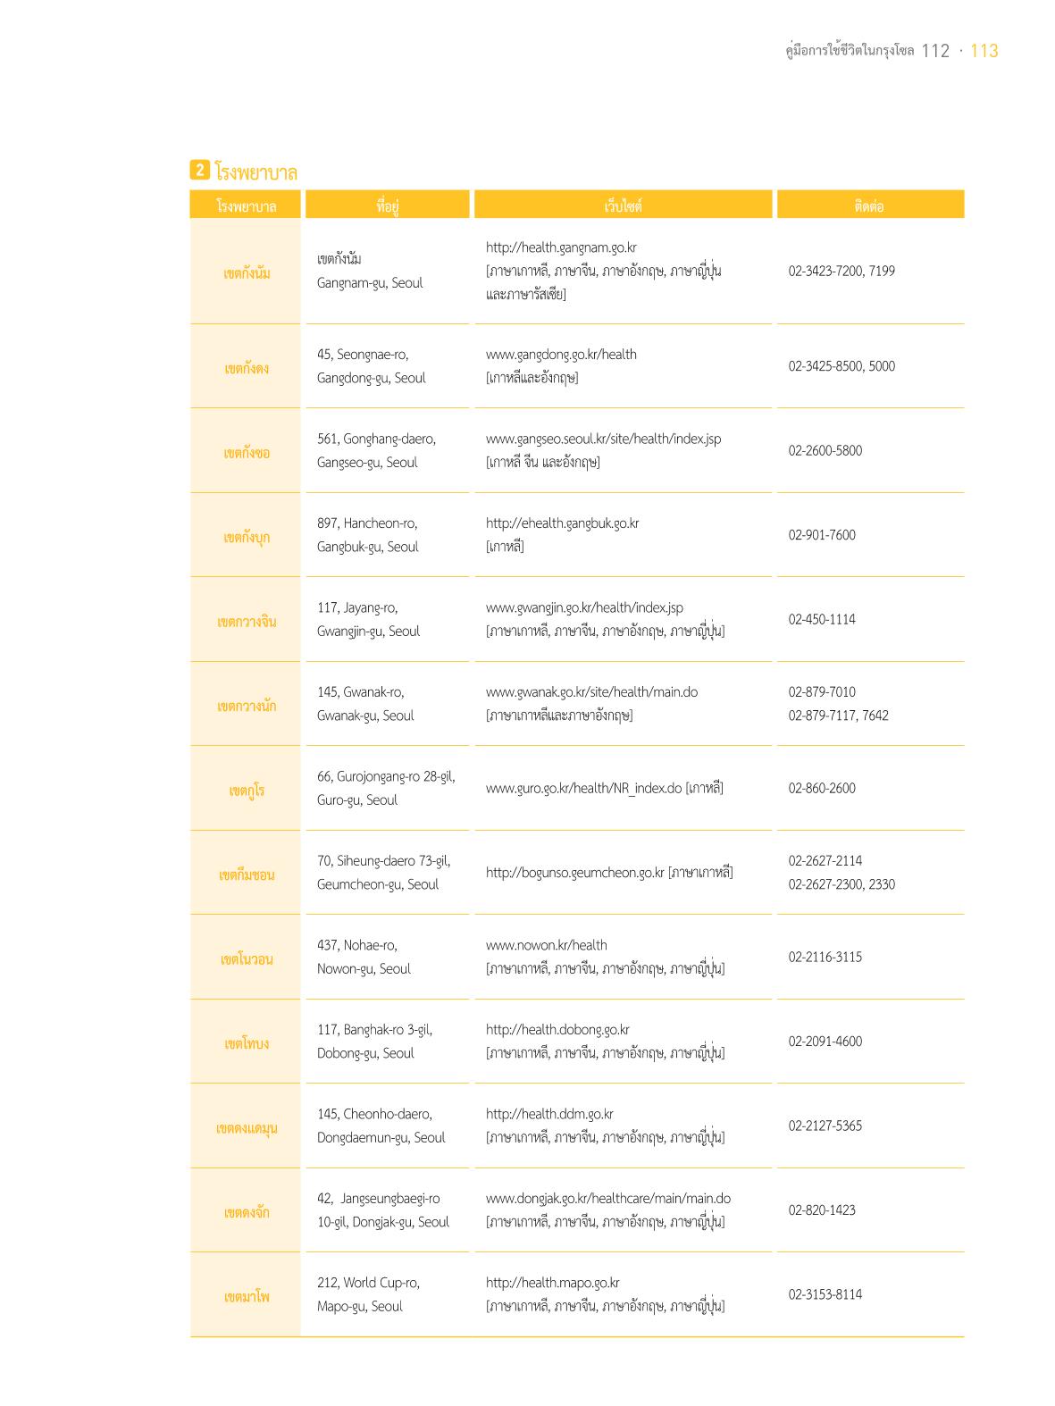
Task: Open the guro.go.kr NR_index.do link
Action: [583, 789]
